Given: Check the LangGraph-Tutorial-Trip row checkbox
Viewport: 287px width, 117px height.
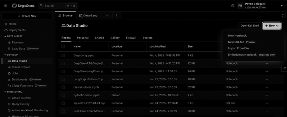Looking at the screenshot, I should (x=63, y=79).
